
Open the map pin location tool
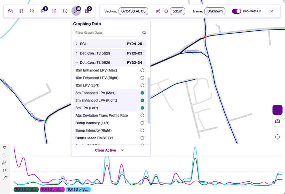[10, 11]
